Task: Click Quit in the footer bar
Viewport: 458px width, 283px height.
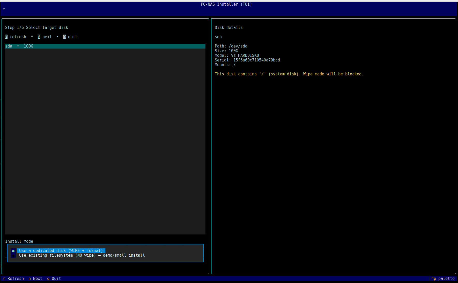Action: coord(54,279)
